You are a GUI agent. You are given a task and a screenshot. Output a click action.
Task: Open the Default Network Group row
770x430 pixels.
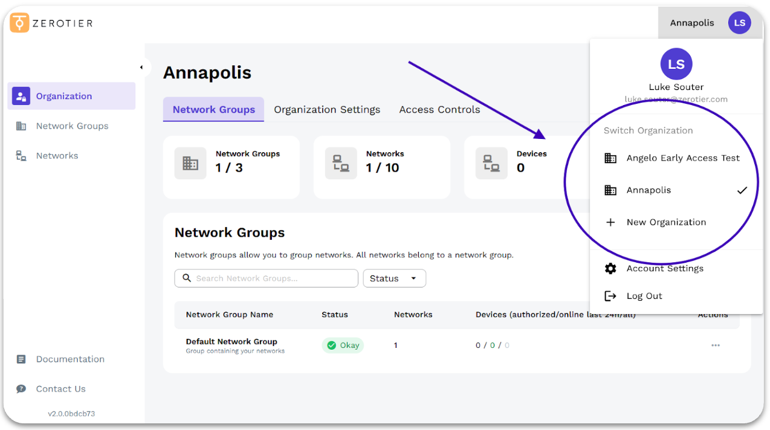(x=231, y=342)
